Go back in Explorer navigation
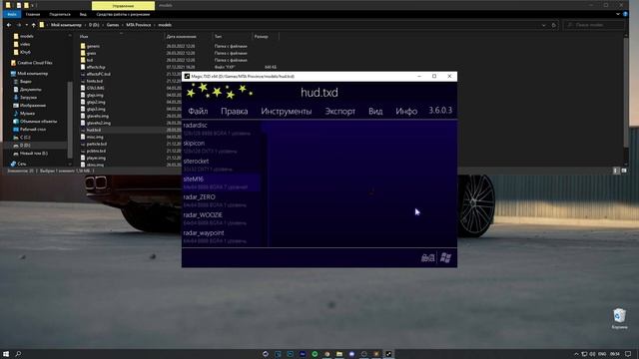This screenshot has height=359, width=639. click(x=9, y=25)
